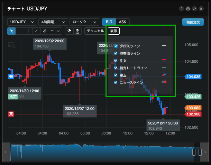This screenshot has width=211, height=165.
Task: Click the 指値注文 button
Action: tap(193, 22)
